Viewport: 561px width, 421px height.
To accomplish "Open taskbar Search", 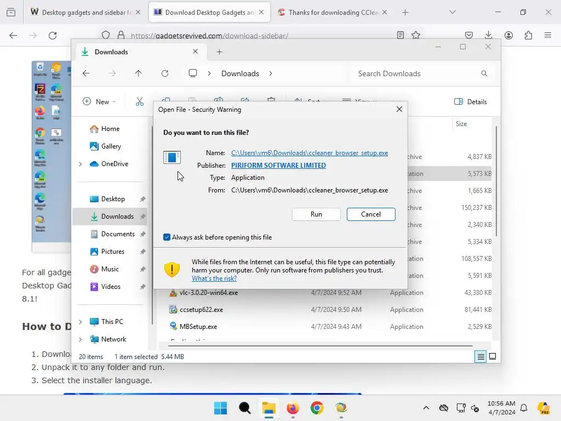I will pos(245,408).
